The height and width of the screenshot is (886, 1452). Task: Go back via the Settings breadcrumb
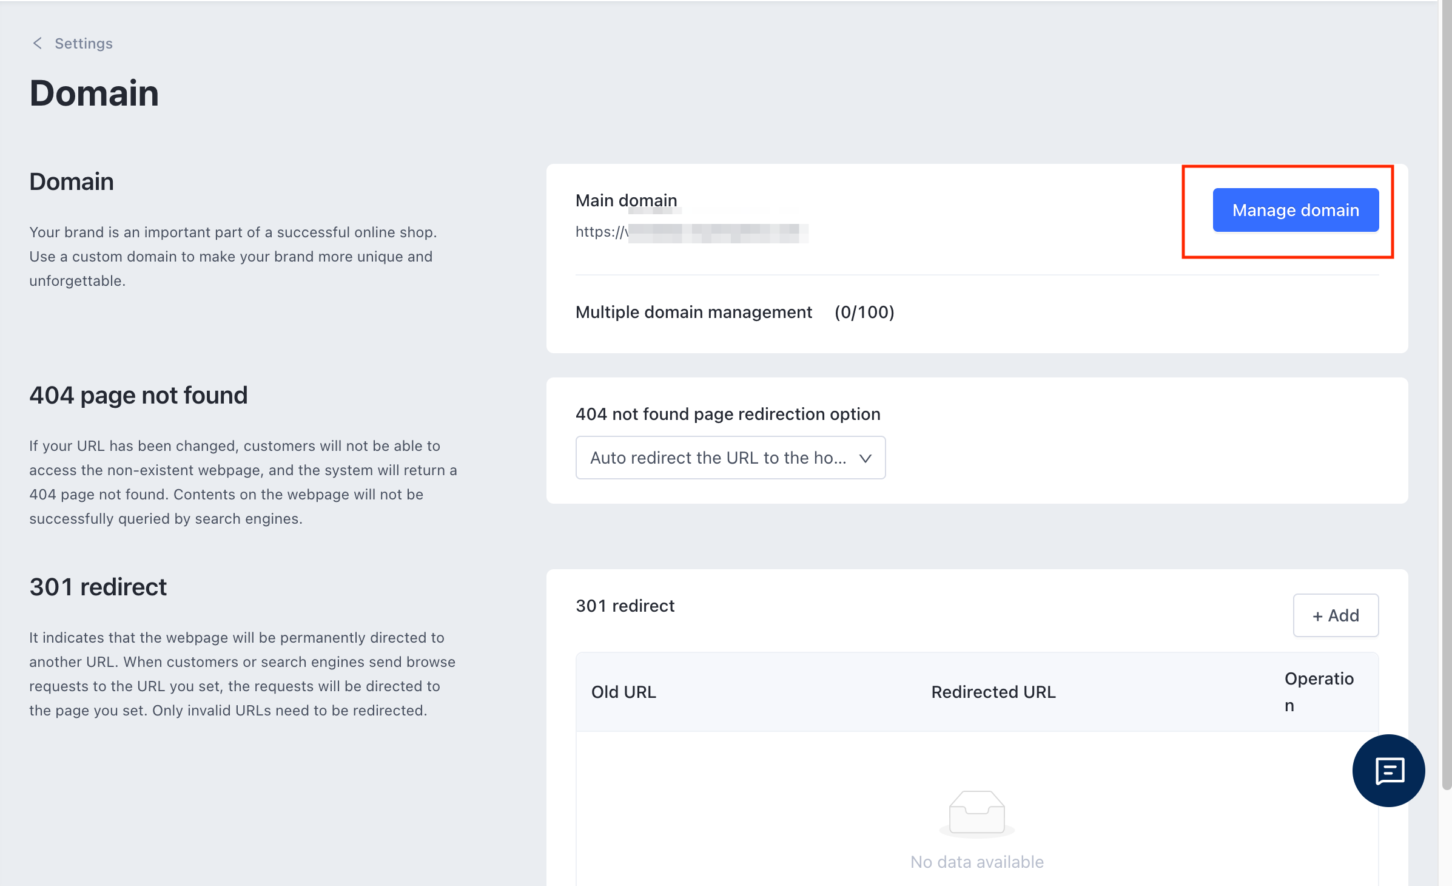[84, 44]
